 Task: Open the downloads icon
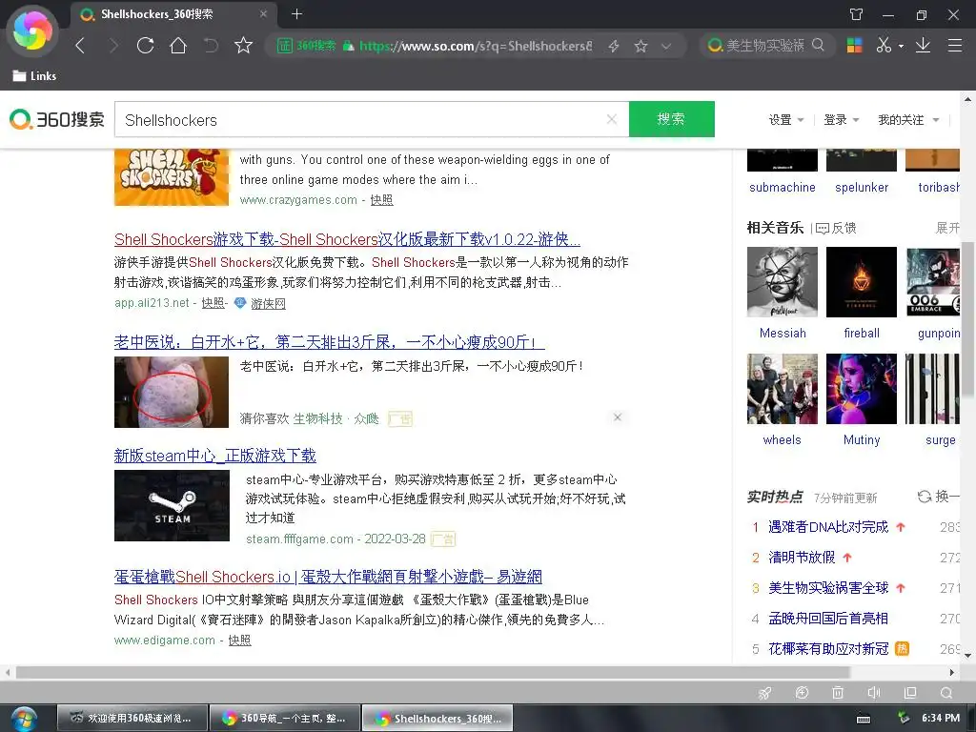923,45
